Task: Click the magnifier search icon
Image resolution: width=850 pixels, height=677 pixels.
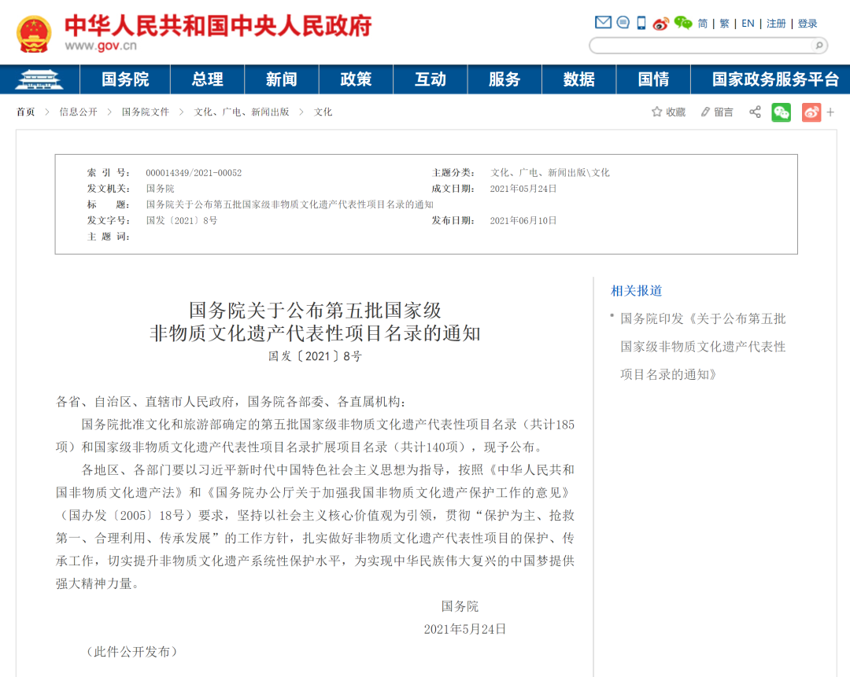Action: coord(819,46)
